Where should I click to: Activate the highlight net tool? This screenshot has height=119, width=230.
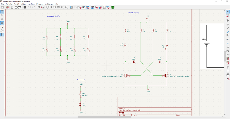coord(228,15)
